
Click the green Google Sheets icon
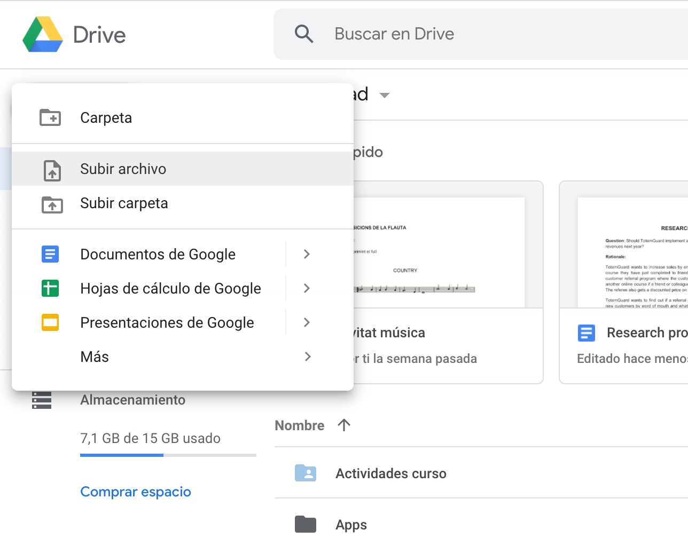click(x=50, y=288)
